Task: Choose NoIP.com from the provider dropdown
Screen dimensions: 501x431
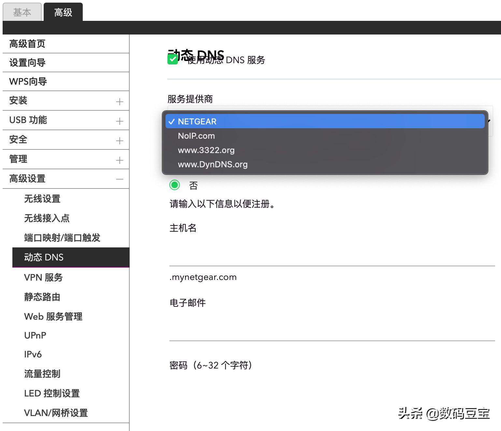Action: coord(325,136)
